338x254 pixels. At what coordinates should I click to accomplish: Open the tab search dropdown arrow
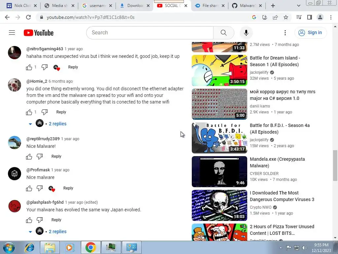tap(298, 6)
